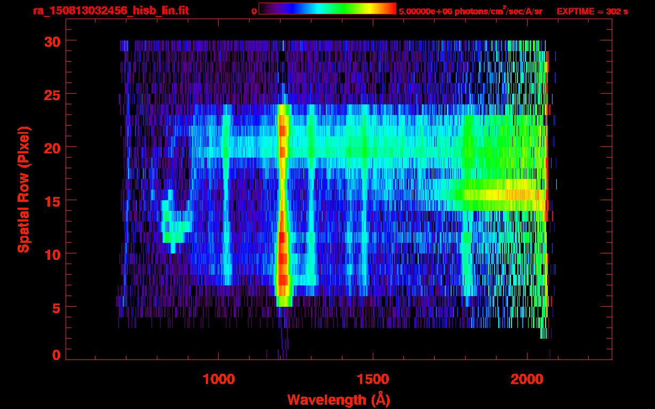Click the 5.00000e+06 photons units label

point(470,11)
